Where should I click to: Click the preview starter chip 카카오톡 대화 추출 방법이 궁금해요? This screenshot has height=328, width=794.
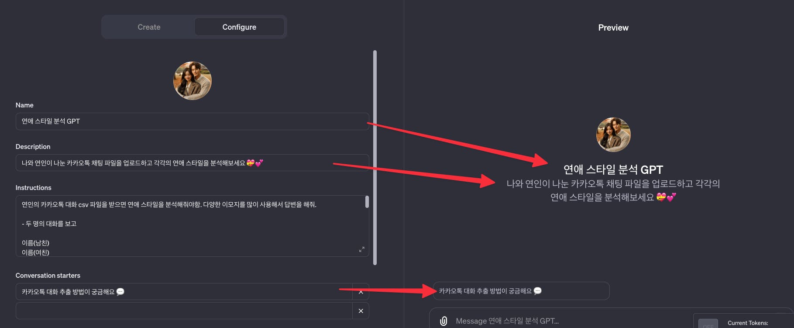(521, 291)
